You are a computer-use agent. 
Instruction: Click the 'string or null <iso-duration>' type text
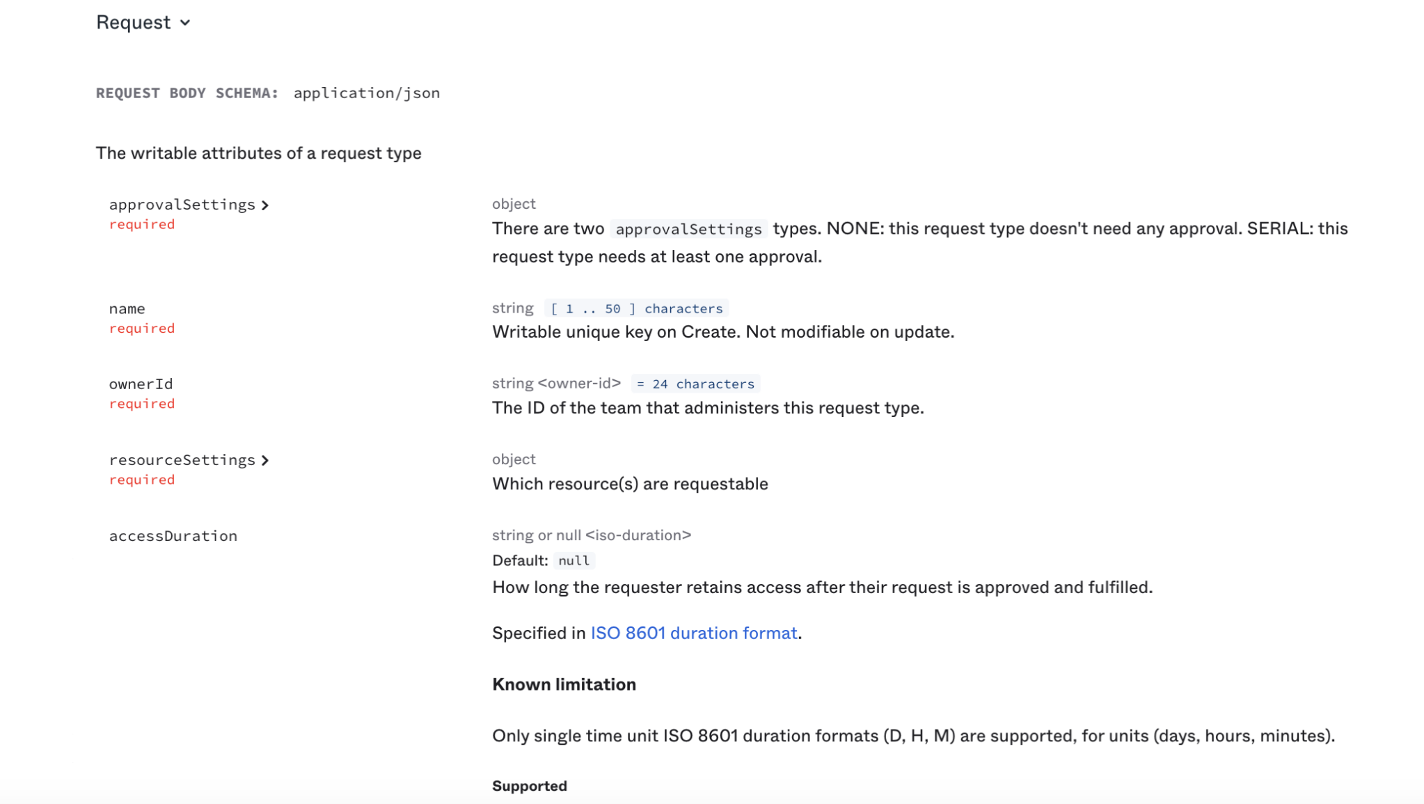591,535
